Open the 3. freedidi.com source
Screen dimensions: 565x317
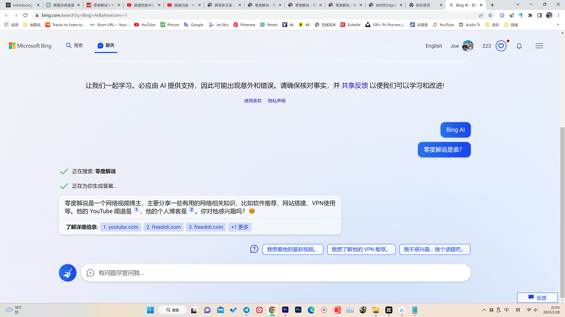point(206,227)
